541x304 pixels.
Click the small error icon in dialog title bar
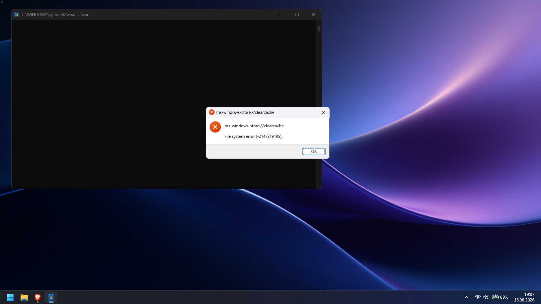click(212, 112)
